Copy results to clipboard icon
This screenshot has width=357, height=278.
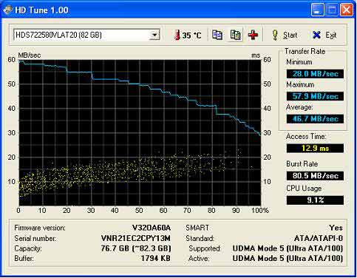217,35
